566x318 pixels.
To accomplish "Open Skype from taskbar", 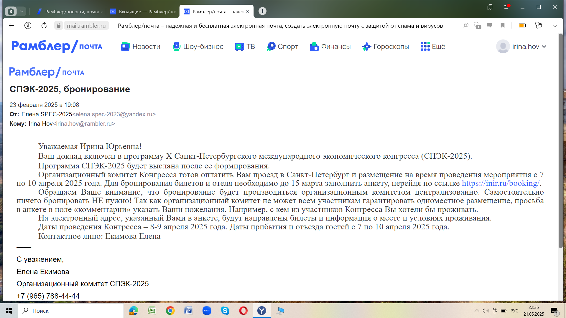I will (225, 311).
